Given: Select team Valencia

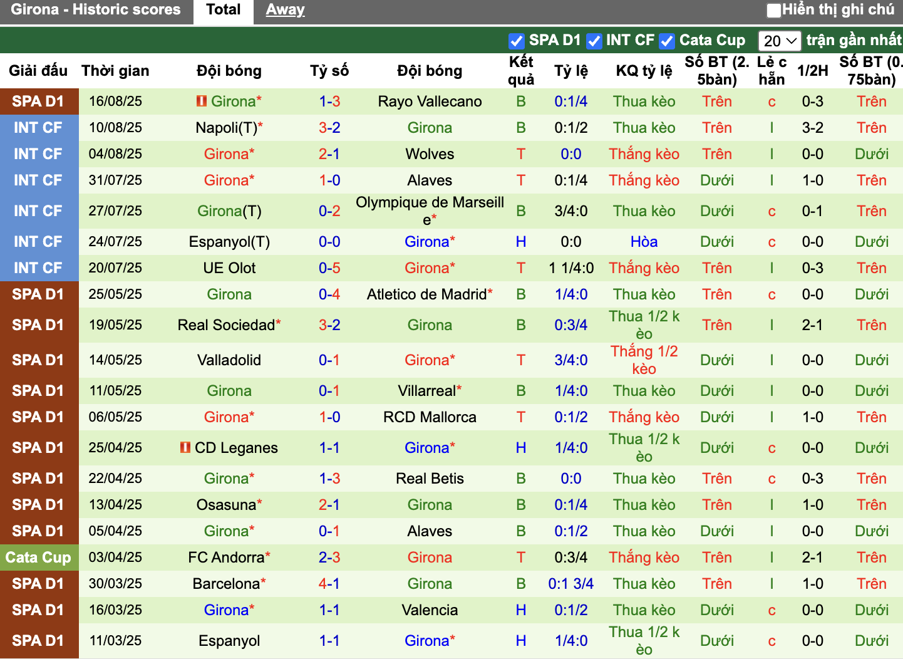Looking at the screenshot, I should pyautogui.click(x=430, y=610).
